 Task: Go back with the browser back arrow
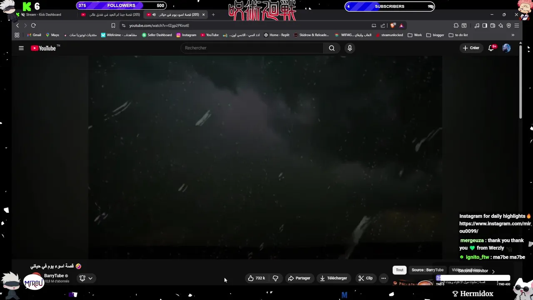click(17, 25)
